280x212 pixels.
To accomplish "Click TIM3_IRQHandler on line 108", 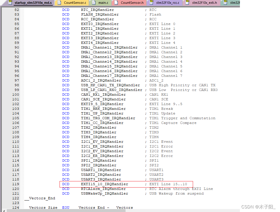I will point(98,132).
